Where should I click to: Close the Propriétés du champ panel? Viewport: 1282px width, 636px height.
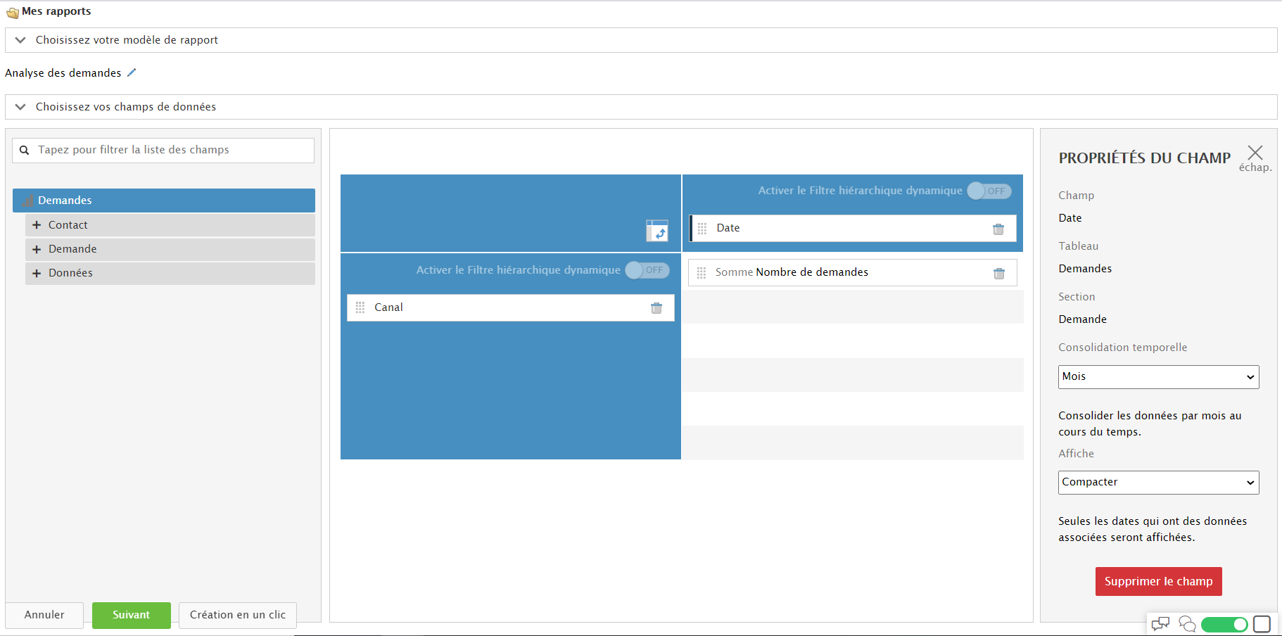[x=1255, y=153]
